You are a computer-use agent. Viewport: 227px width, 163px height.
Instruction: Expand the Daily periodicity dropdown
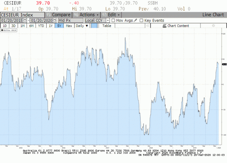(82, 26)
